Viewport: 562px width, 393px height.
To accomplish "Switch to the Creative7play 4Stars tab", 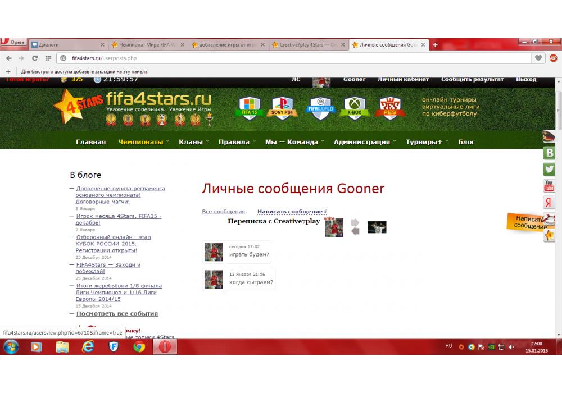I will coord(307,45).
